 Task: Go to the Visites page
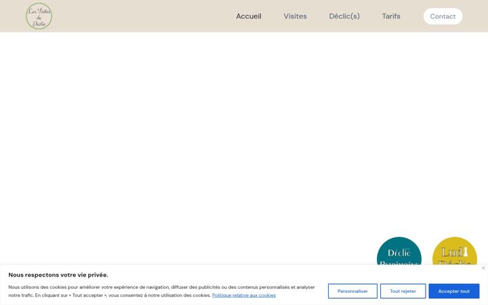pos(295,16)
